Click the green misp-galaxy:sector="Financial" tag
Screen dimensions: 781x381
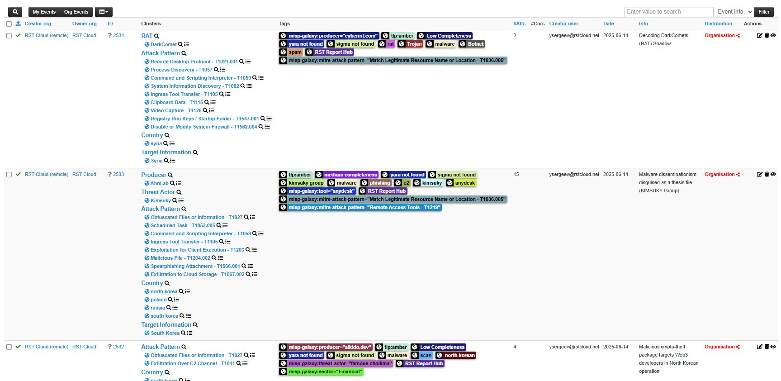point(325,371)
